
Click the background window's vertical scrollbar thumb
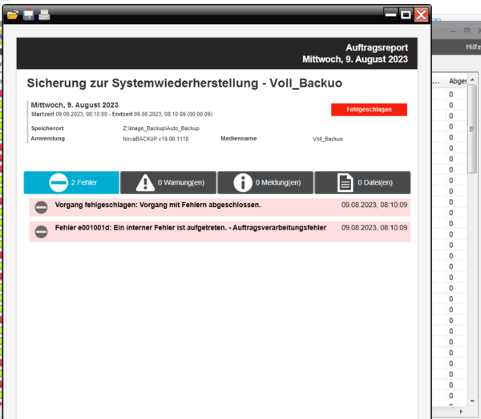click(472, 128)
